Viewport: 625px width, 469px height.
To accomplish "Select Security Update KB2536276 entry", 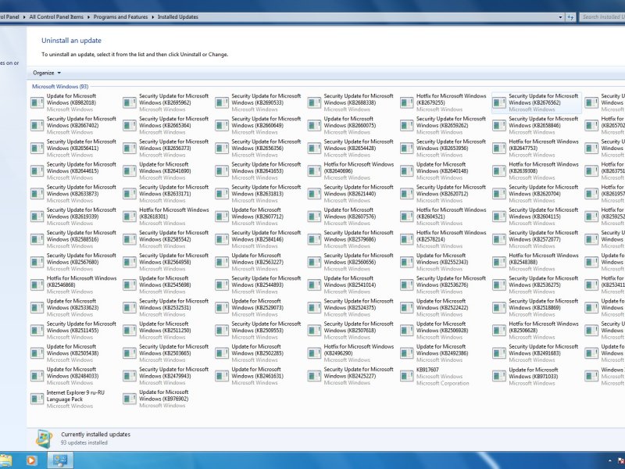I will coord(444,285).
